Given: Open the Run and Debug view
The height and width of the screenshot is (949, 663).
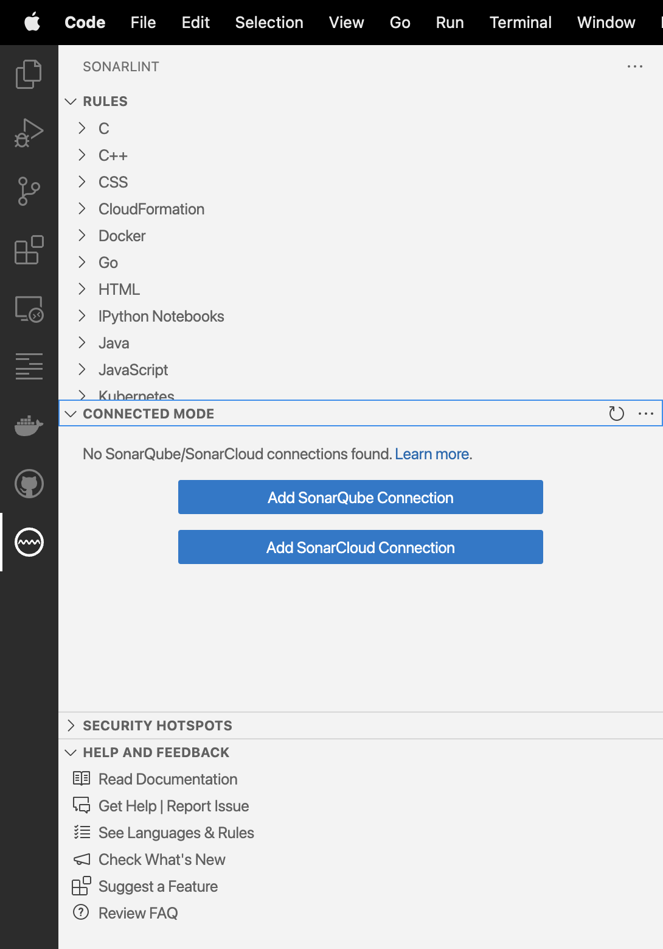Looking at the screenshot, I should (x=29, y=132).
